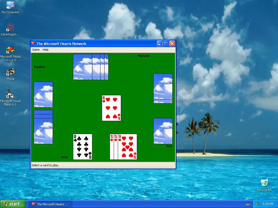Launch Microsoft Visual Basic 6.0 shortcut
278x208 pixels.
10,98
